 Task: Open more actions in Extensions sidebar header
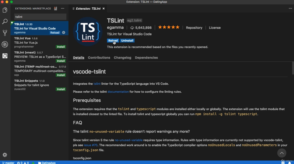(63, 8)
